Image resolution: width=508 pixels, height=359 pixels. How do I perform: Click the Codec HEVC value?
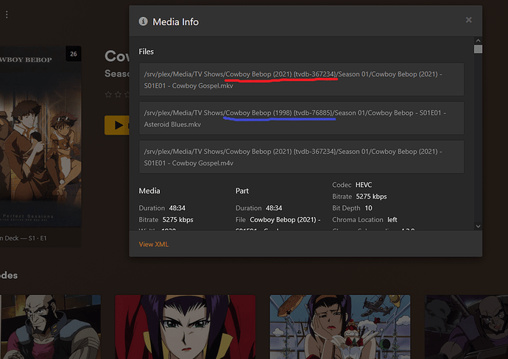[364, 185]
